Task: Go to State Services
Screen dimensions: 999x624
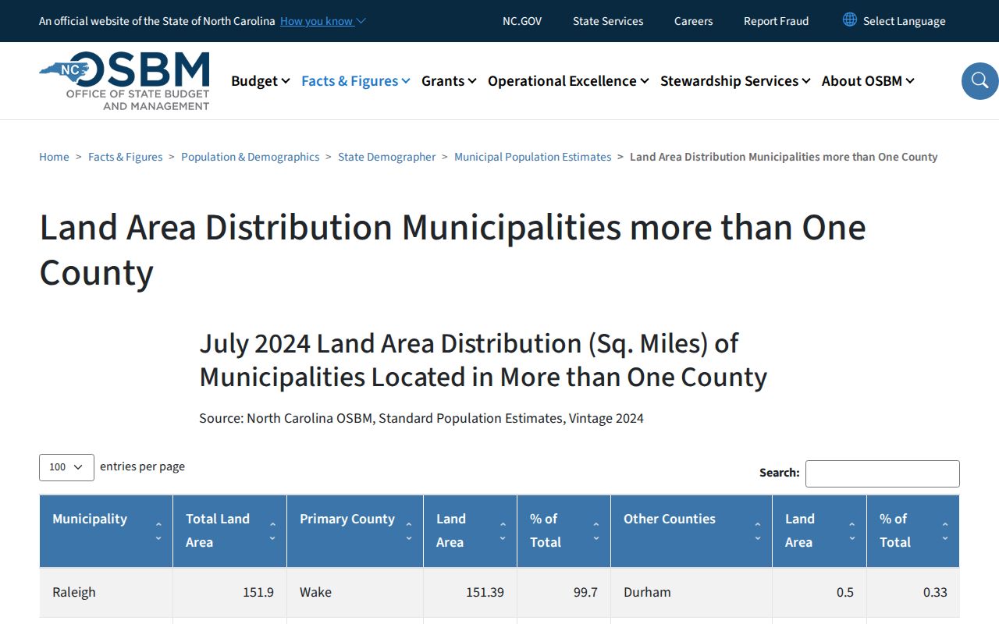Action: [x=608, y=21]
